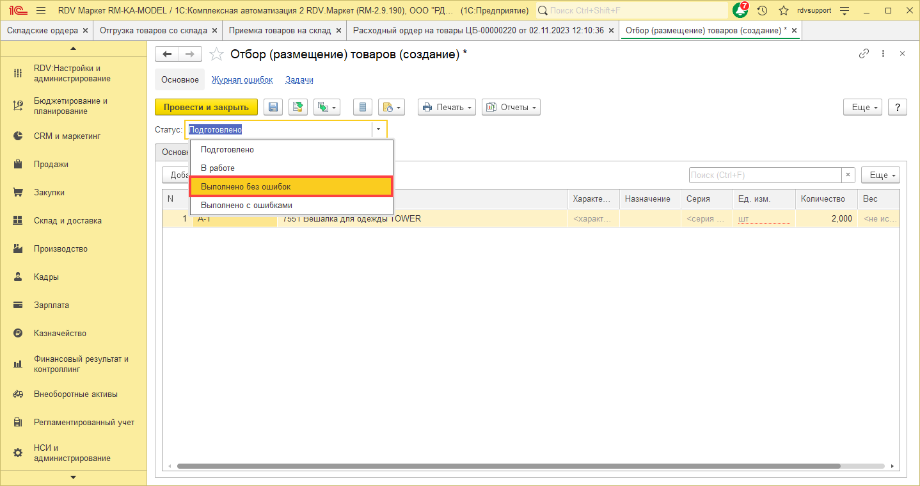Open the create-based-on dropdown
Image resolution: width=920 pixels, height=486 pixels.
(x=326, y=108)
